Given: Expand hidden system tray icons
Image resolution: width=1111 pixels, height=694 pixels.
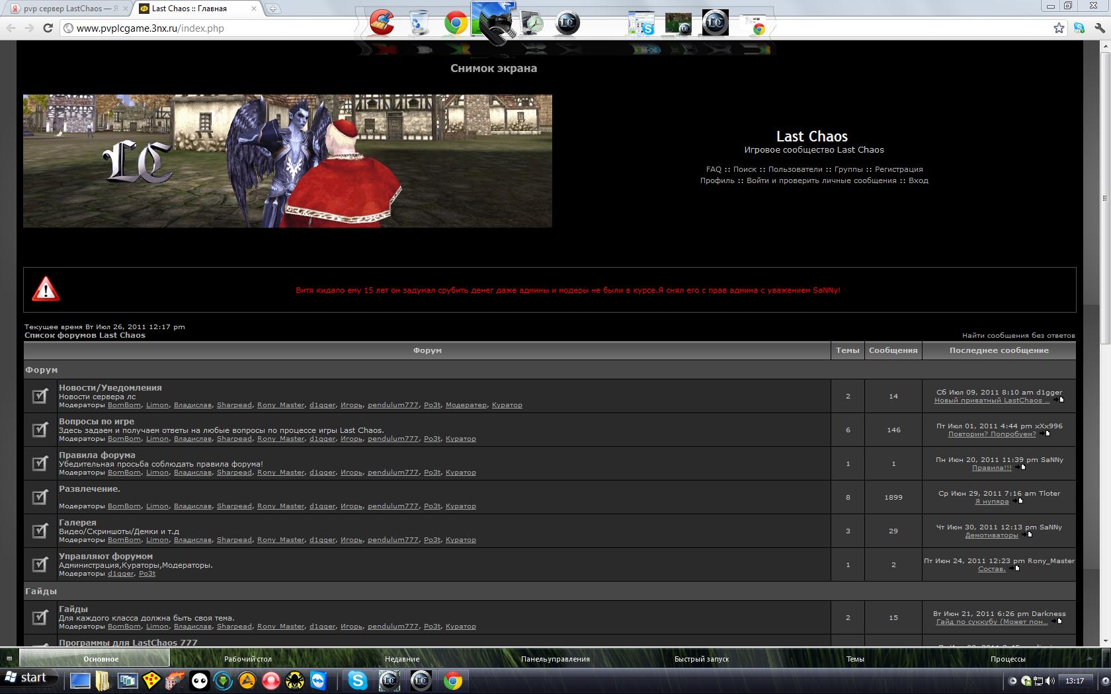Looking at the screenshot, I should click(1012, 681).
